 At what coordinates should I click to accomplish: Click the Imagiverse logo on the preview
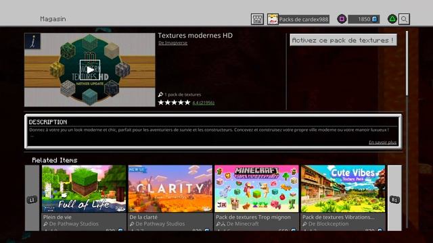[x=32, y=41]
